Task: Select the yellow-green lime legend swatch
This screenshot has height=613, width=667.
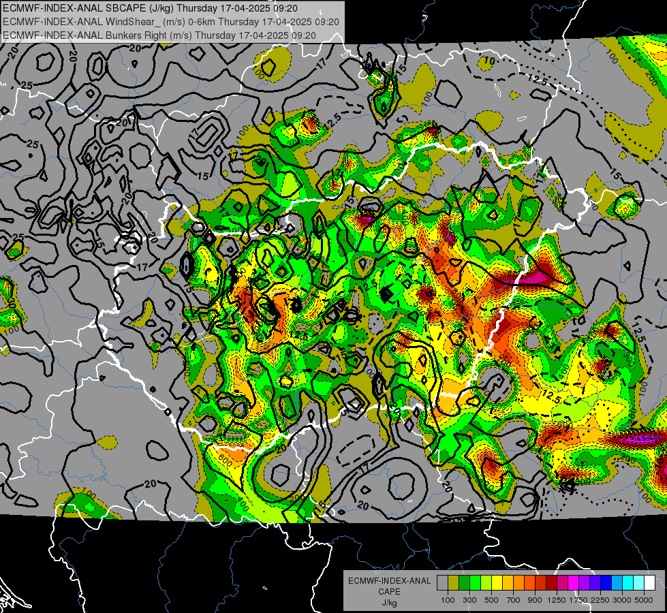Action: 486,582
